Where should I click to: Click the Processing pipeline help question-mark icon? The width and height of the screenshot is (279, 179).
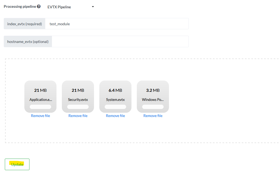pos(39,6)
